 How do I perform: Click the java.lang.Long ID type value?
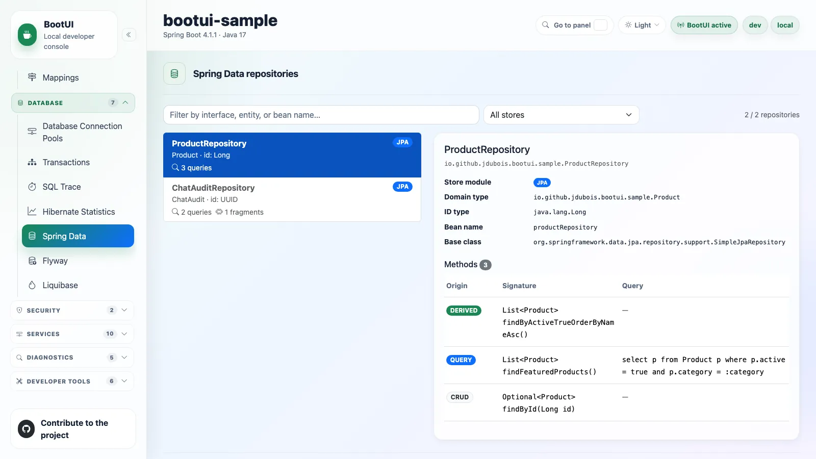point(559,212)
